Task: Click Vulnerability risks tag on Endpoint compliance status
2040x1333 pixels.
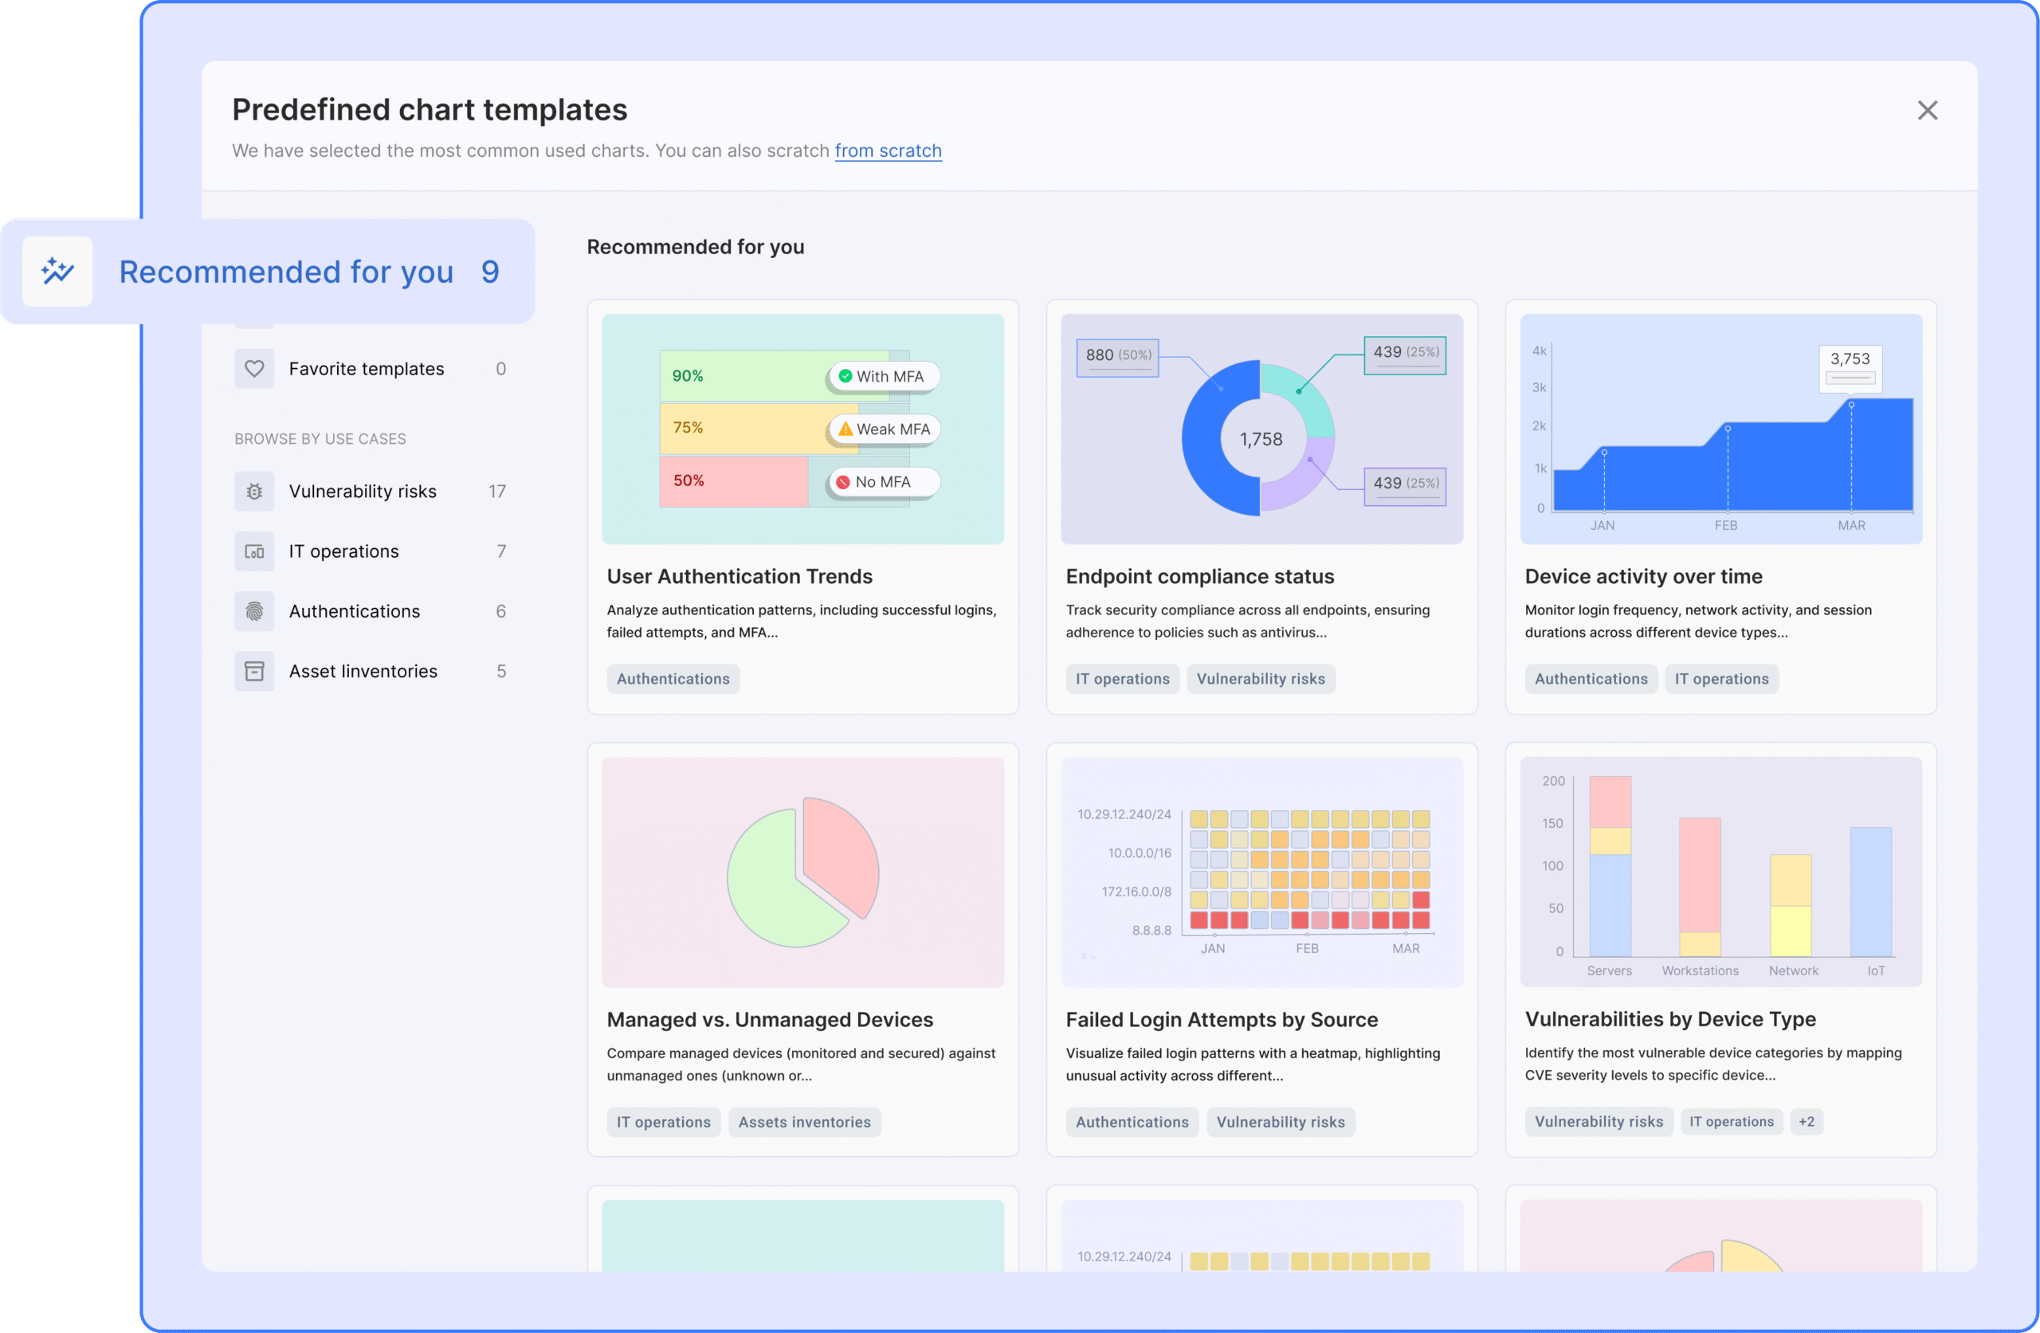Action: 1261,679
